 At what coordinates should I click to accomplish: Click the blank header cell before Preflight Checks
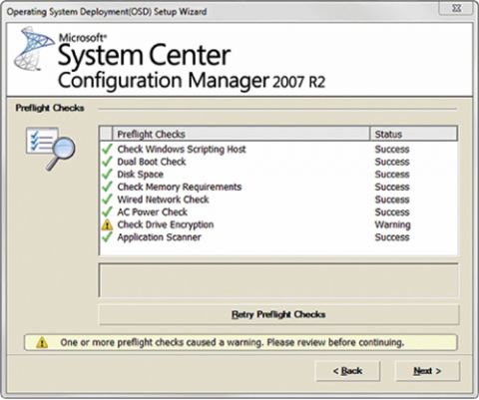[x=107, y=134]
